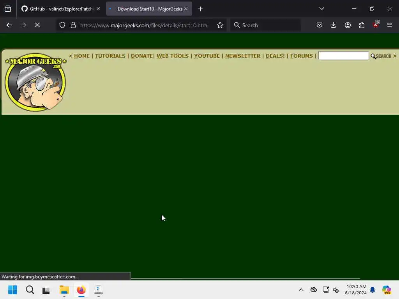Image resolution: width=399 pixels, height=299 pixels.
Task: Open the Firefox application menu
Action: click(390, 25)
